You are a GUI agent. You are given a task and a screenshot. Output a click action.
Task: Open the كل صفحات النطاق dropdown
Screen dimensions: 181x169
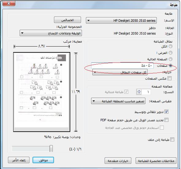point(120,72)
